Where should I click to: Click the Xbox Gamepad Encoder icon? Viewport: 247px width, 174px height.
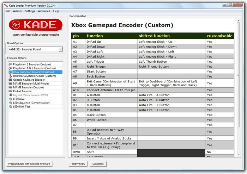pyautogui.click(x=11, y=72)
